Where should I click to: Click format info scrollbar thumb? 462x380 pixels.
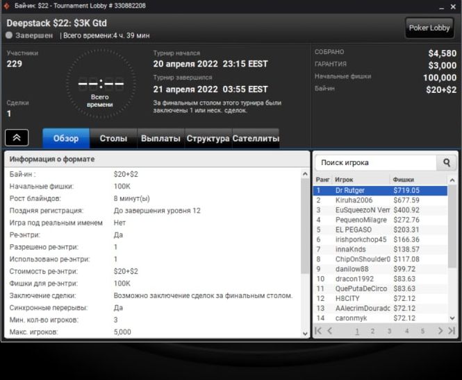tap(305, 226)
